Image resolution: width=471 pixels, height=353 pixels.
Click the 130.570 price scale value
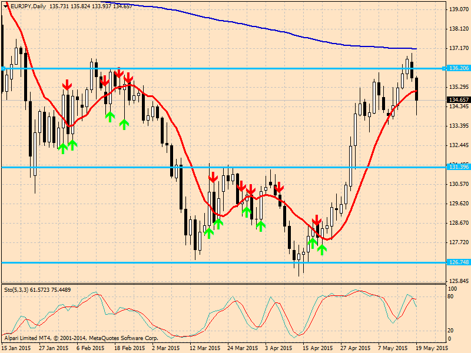click(459, 184)
